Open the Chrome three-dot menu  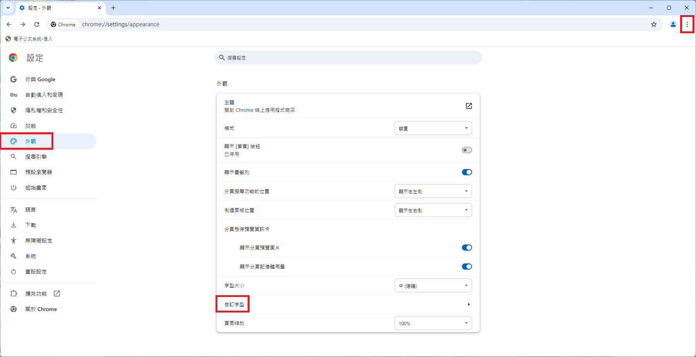(687, 24)
